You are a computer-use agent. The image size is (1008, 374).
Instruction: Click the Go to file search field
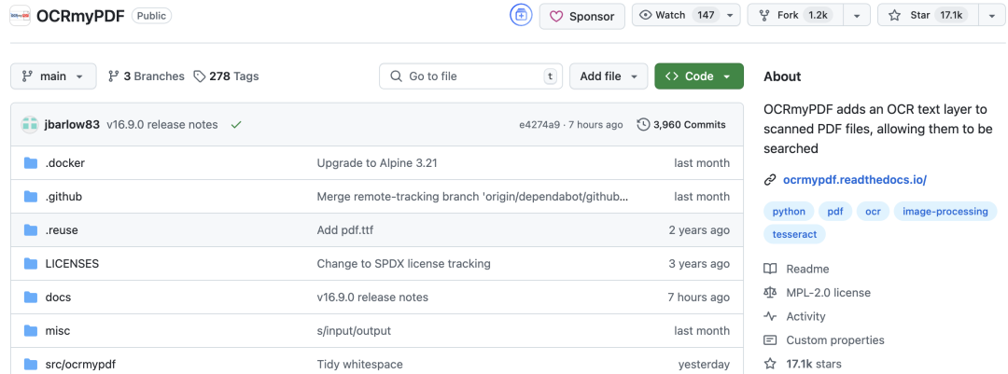pos(472,76)
